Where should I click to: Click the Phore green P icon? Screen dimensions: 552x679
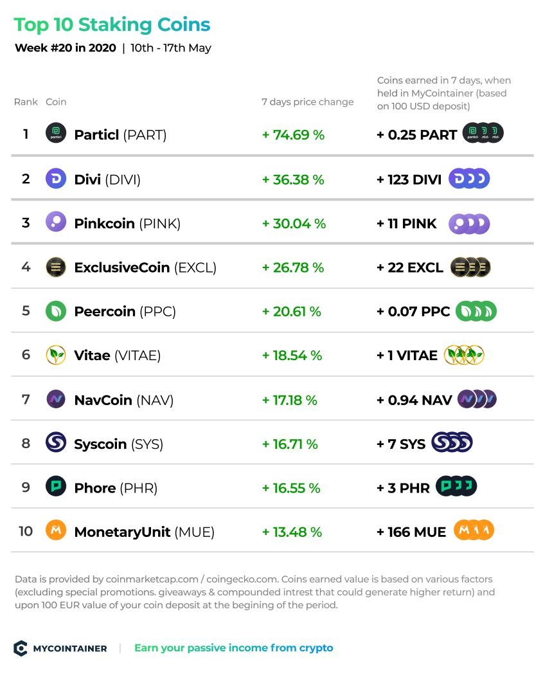pos(56,486)
